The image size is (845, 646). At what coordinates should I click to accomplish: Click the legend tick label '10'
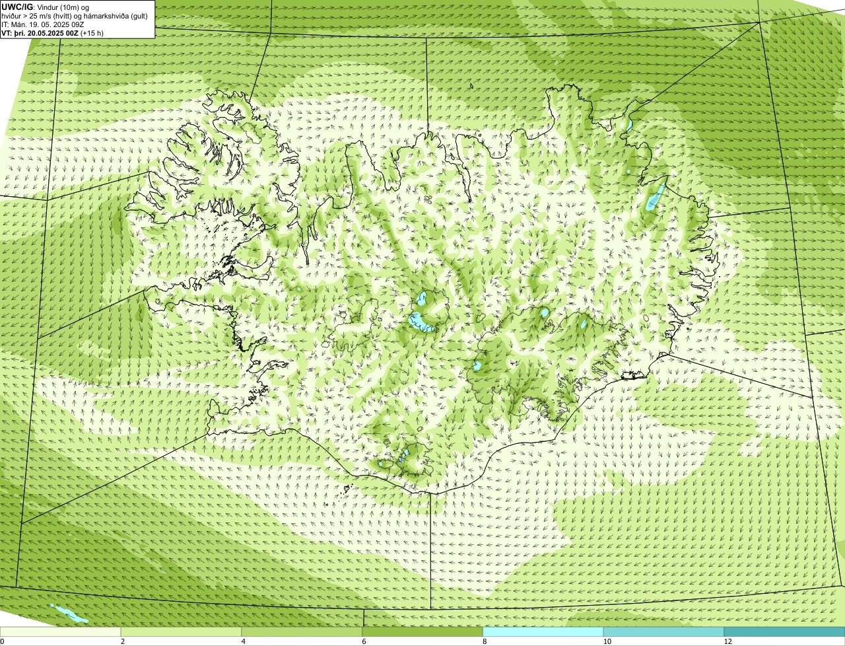click(x=606, y=641)
